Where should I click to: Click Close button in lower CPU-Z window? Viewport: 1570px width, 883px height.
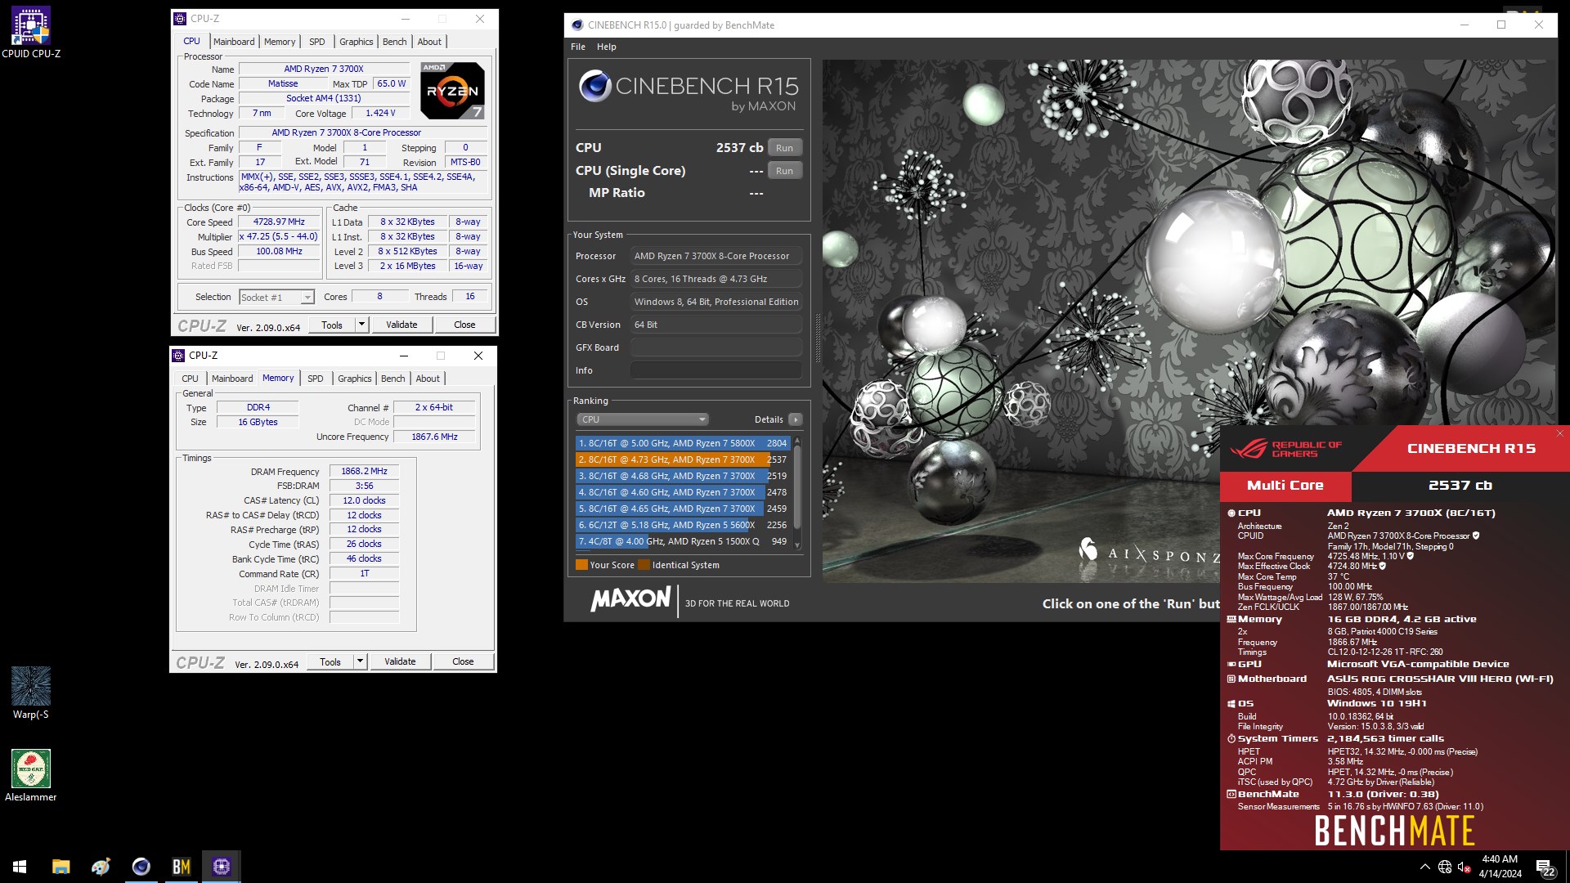tap(463, 661)
